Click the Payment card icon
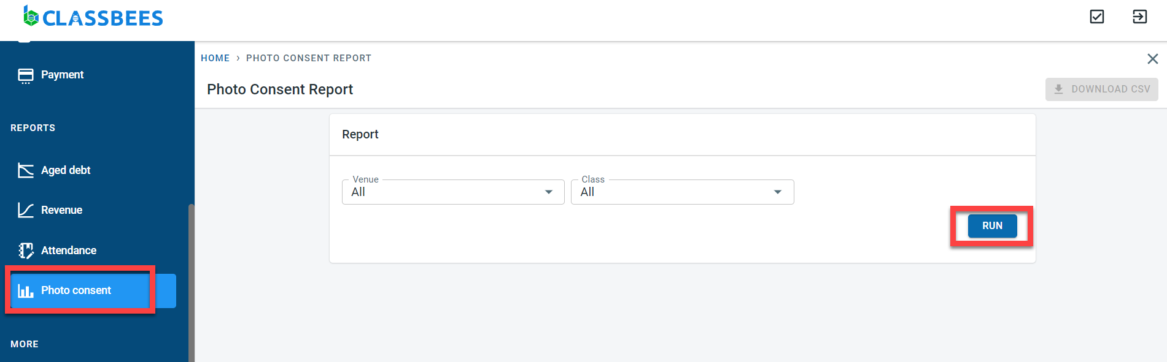 click(x=26, y=75)
